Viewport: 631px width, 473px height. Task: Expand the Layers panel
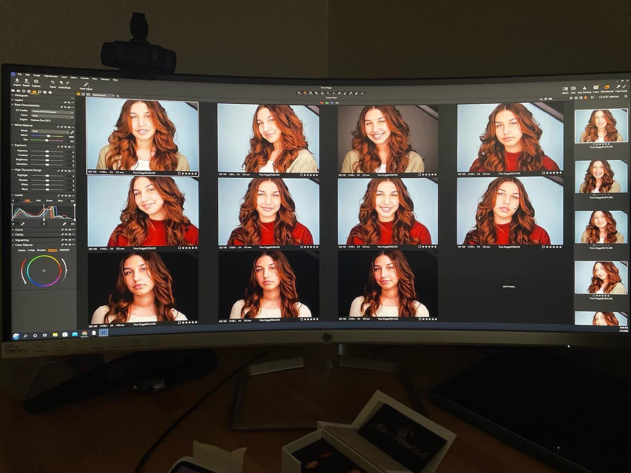(x=13, y=100)
